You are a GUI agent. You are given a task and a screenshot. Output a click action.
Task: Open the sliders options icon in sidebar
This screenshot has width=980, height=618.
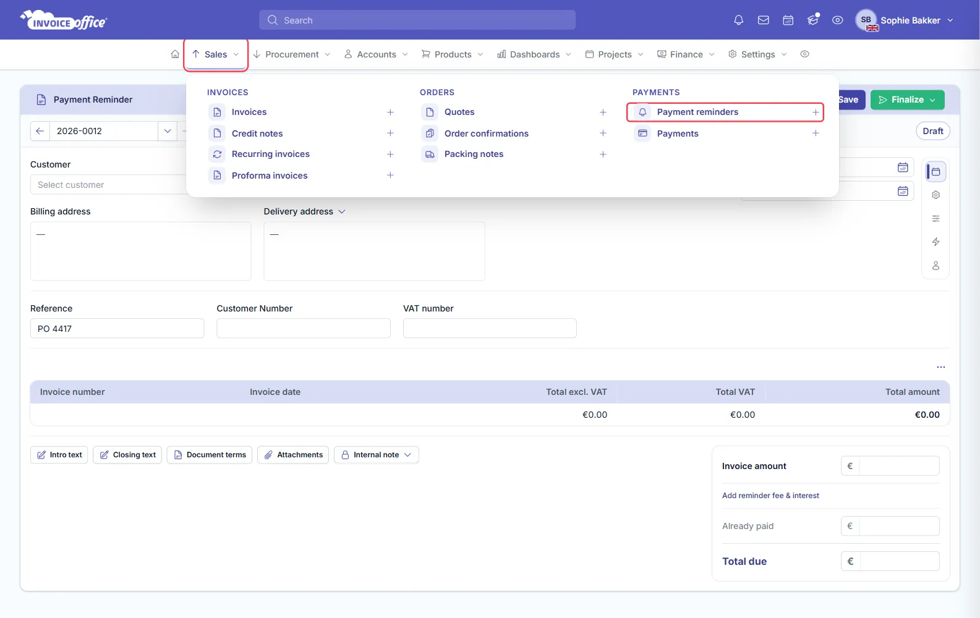tap(935, 218)
